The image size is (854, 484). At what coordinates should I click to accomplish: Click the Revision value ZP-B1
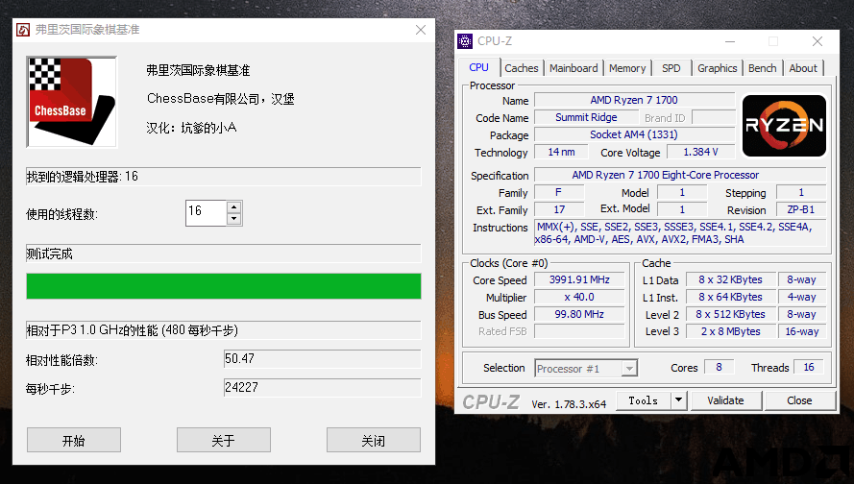pos(800,209)
